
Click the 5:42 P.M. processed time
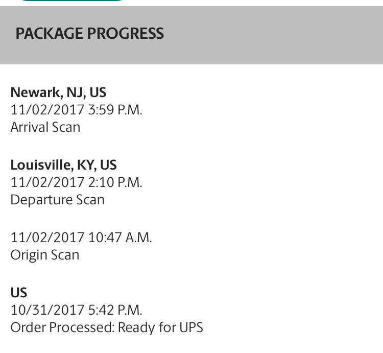115,310
